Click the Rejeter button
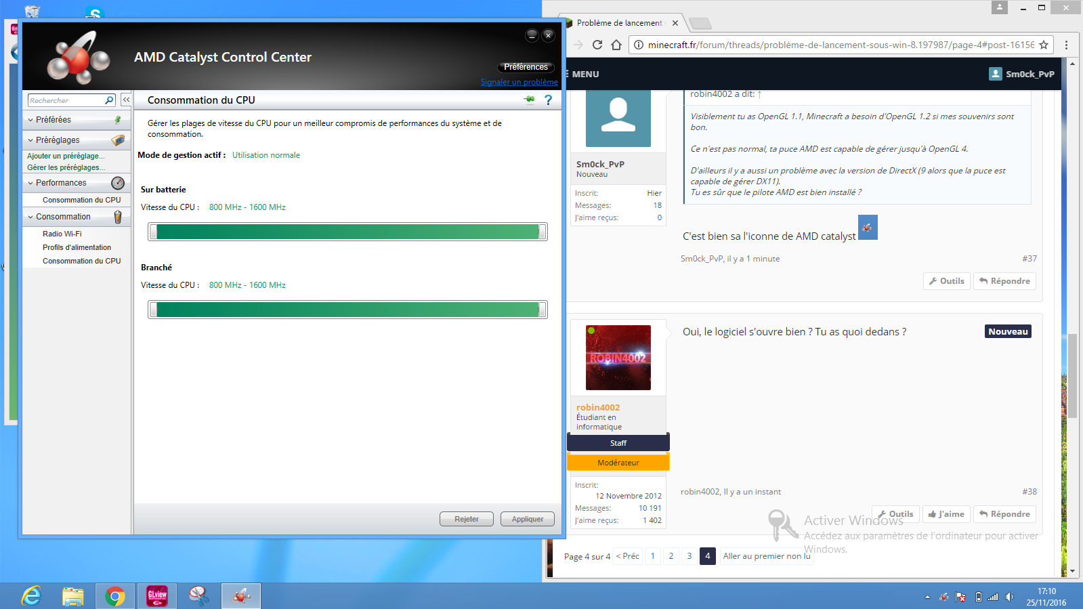The width and height of the screenshot is (1083, 609). (467, 519)
